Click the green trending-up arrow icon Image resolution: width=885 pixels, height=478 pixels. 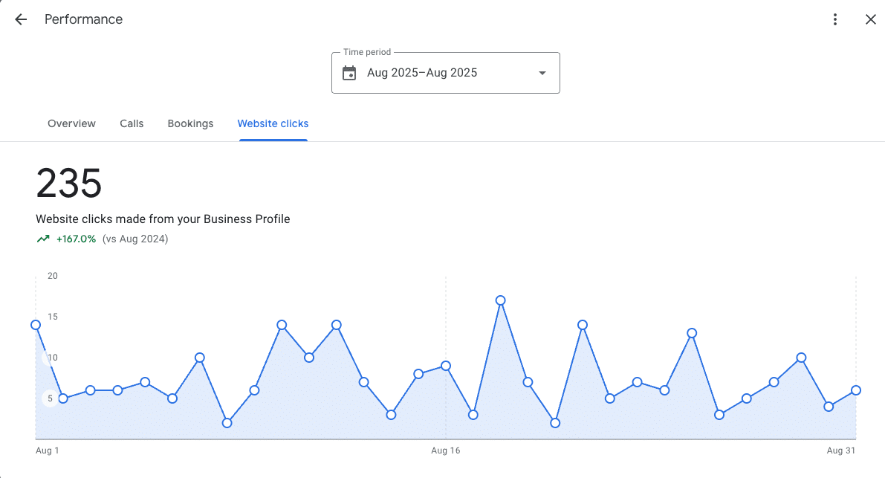point(43,239)
